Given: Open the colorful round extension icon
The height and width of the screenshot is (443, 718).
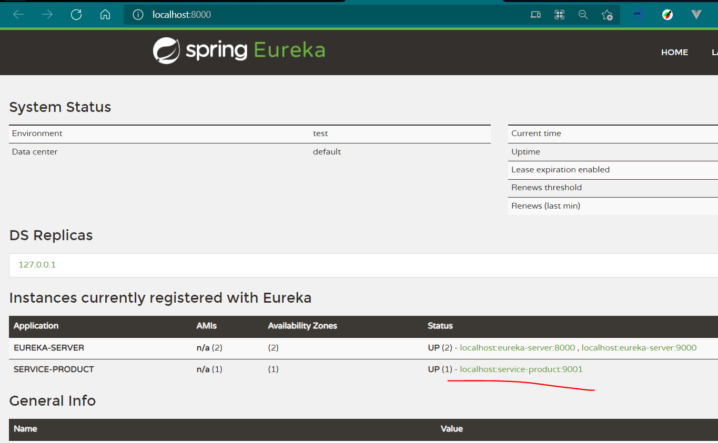Looking at the screenshot, I should click(668, 15).
